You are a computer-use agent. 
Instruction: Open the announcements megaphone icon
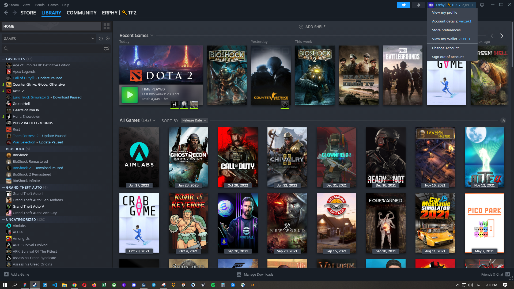tap(403, 5)
